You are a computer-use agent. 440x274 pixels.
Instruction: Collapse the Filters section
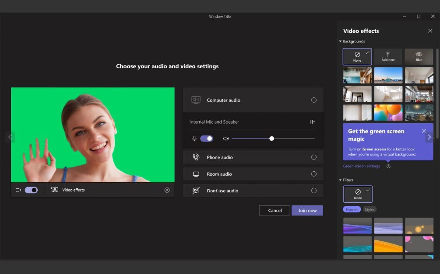[340, 180]
